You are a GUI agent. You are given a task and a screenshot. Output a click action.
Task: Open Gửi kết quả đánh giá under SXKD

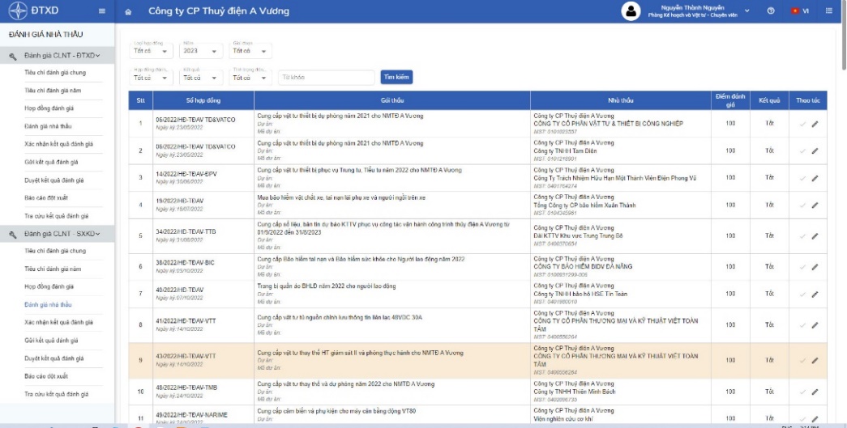pyautogui.click(x=51, y=341)
